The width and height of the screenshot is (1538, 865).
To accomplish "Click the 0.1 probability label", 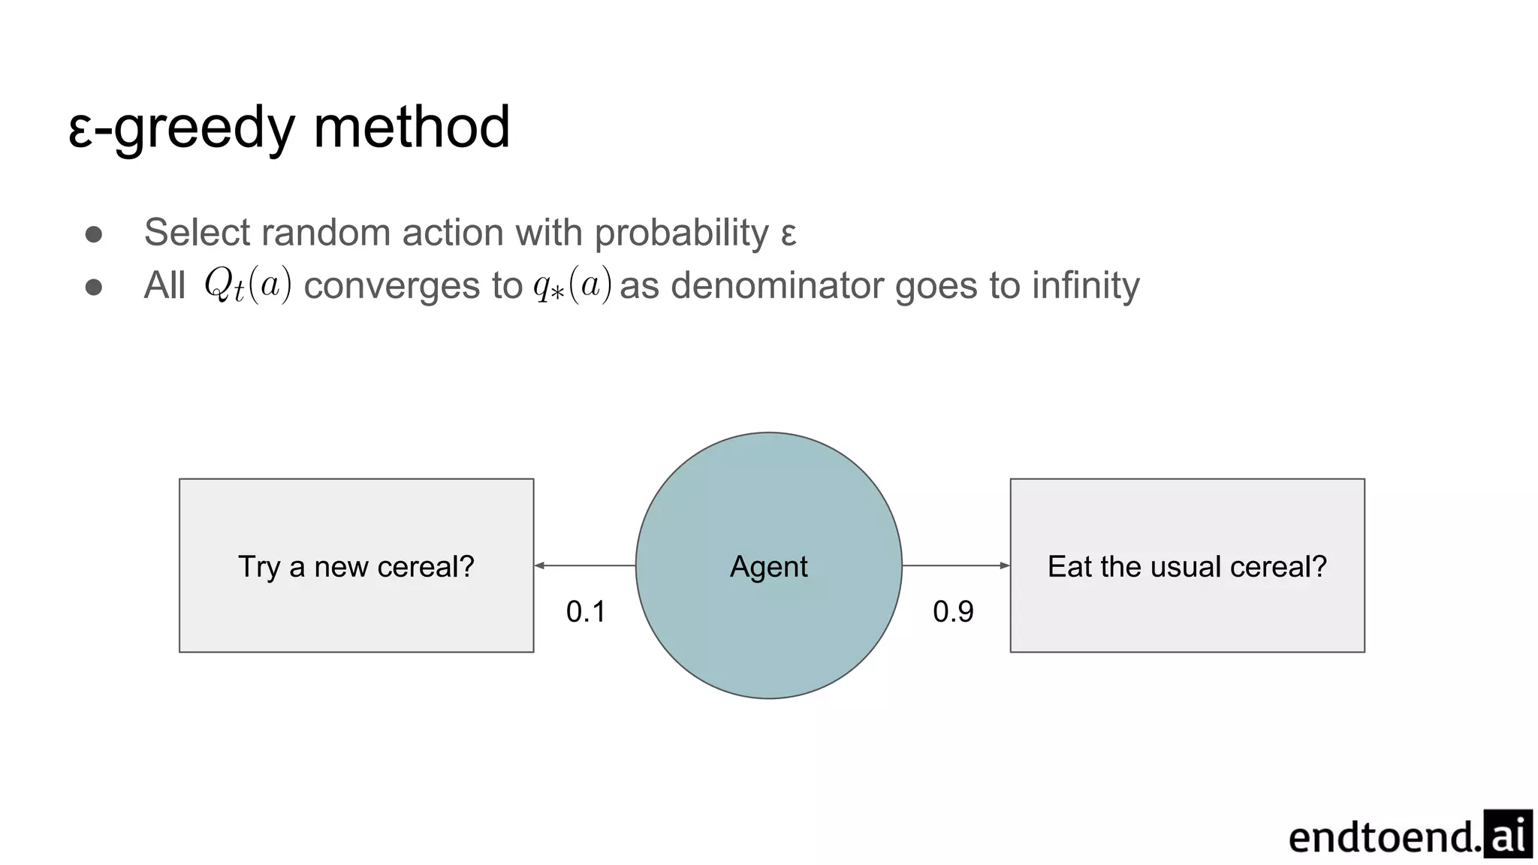I will pos(586,612).
